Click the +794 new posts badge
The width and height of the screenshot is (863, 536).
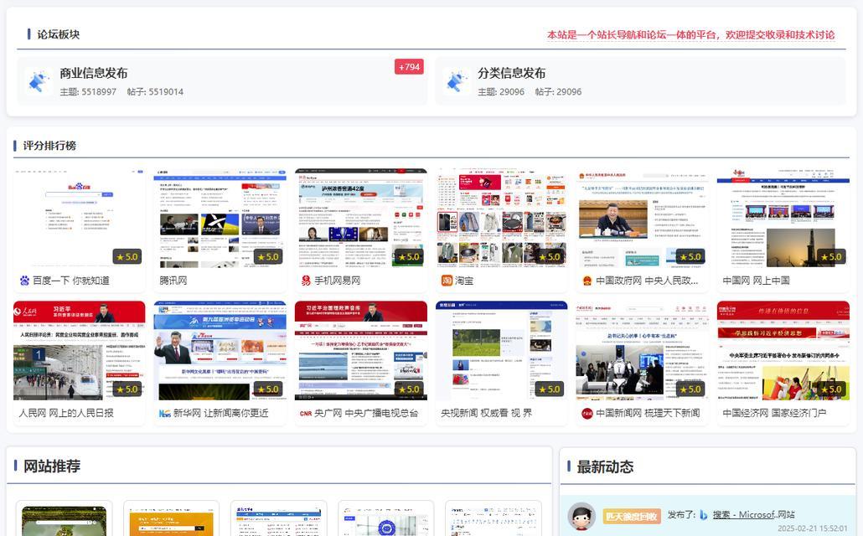pyautogui.click(x=409, y=67)
